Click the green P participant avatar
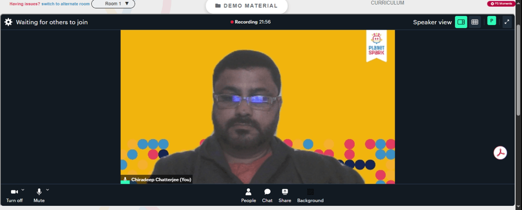 click(491, 21)
